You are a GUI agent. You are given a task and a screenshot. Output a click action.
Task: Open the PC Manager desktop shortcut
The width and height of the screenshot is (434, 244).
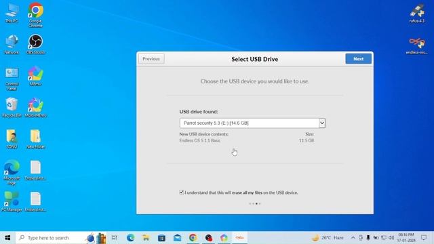(12, 202)
